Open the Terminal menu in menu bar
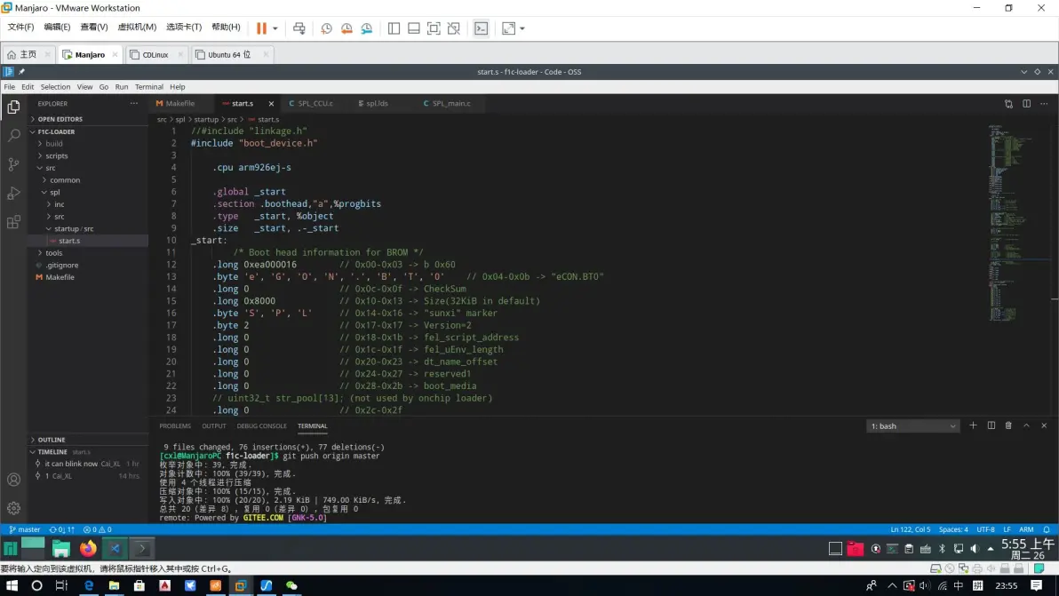1059x596 pixels. point(148,87)
